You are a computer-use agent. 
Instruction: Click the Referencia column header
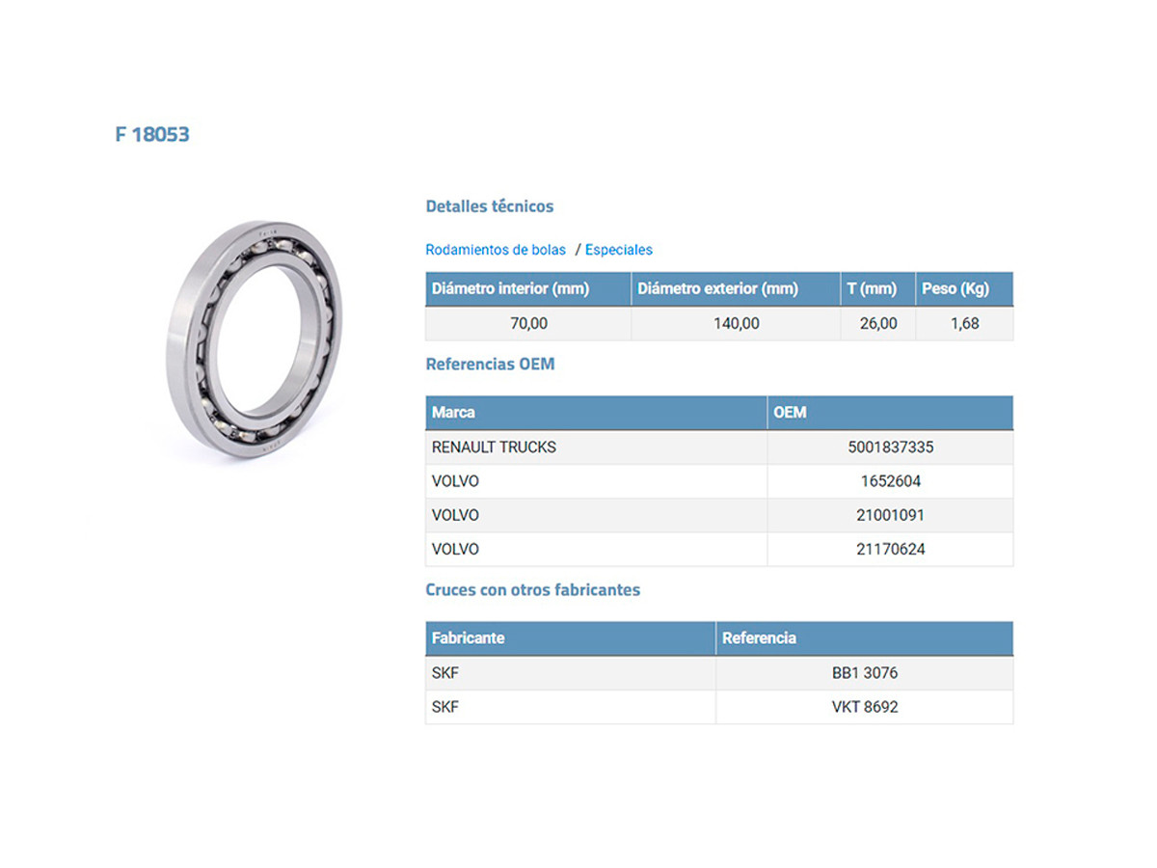[759, 637]
